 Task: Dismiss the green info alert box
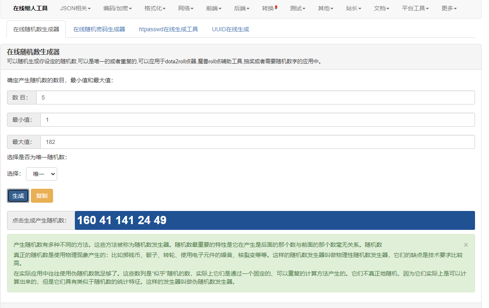pos(466,245)
